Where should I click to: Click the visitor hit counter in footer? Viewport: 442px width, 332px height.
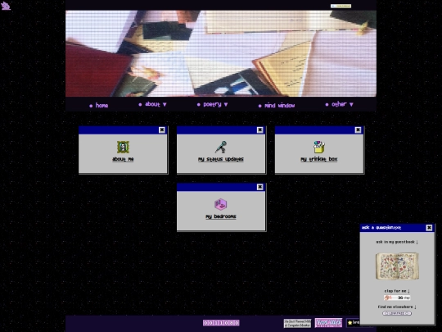(x=221, y=323)
